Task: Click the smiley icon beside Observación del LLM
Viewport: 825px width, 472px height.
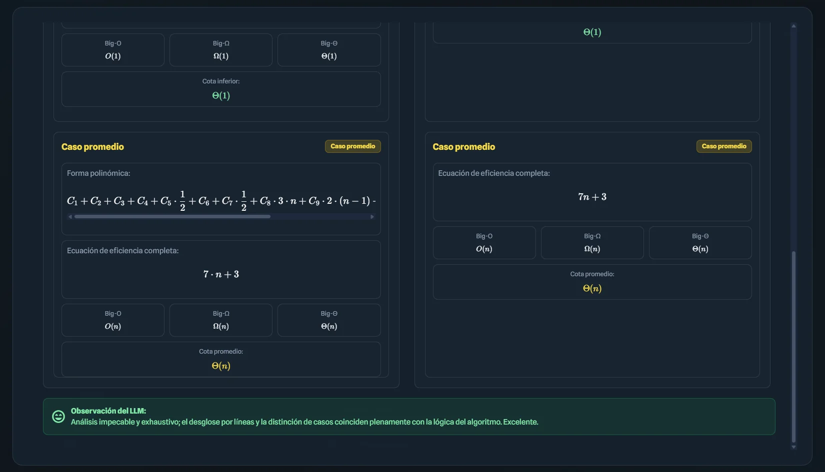Action: 58,417
